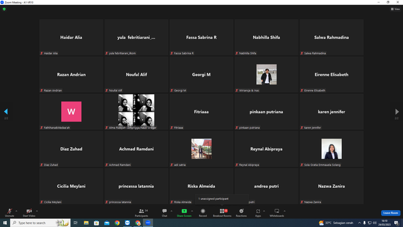Click Nabhilla Shifa name tile

[x=266, y=37]
